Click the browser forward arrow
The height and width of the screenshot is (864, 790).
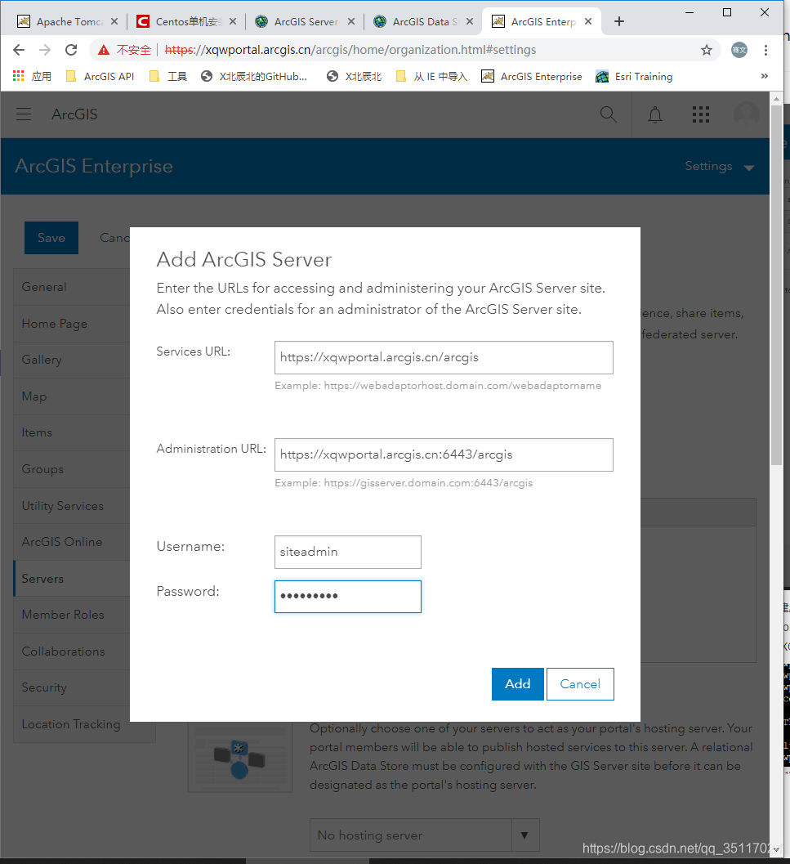(x=45, y=50)
